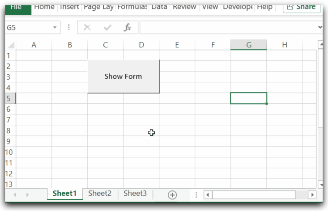Viewport: 328px width, 211px height.
Task: Click inside the formula bar input
Action: click(228, 27)
